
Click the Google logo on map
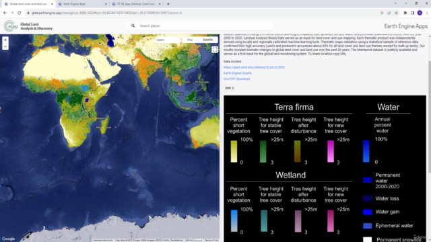[9, 239]
